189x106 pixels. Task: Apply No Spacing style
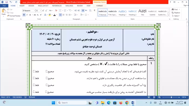click(x=113, y=13)
